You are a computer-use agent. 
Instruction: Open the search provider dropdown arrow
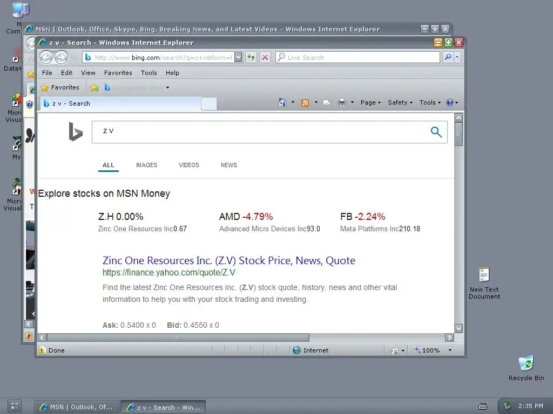(457, 57)
